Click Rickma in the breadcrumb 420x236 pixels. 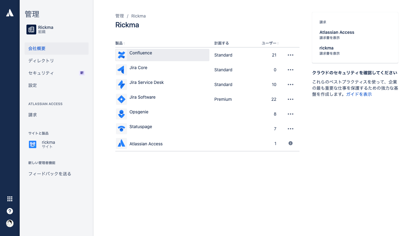click(138, 16)
